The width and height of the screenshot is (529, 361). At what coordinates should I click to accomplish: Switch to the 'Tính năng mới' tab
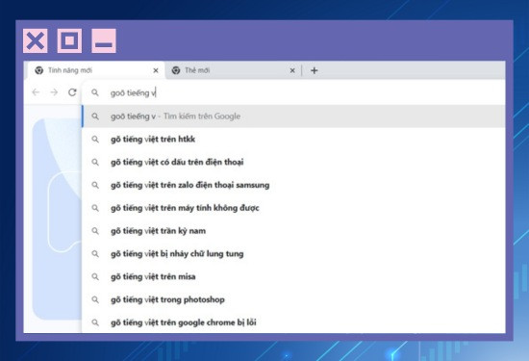click(x=96, y=70)
